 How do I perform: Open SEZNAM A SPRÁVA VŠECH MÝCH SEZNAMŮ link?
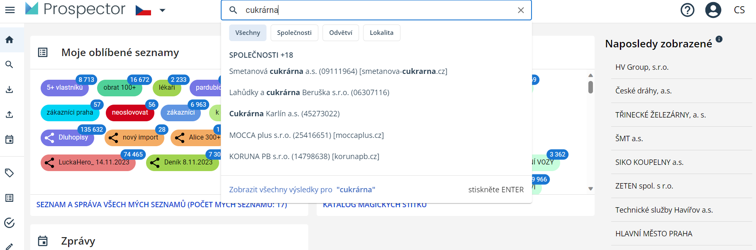[162, 205]
